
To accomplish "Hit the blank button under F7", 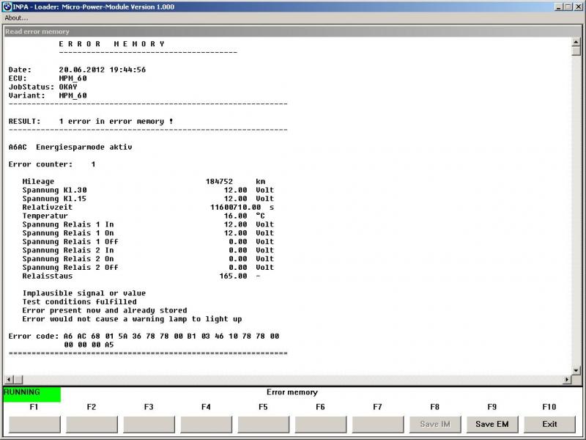I will [x=377, y=424].
